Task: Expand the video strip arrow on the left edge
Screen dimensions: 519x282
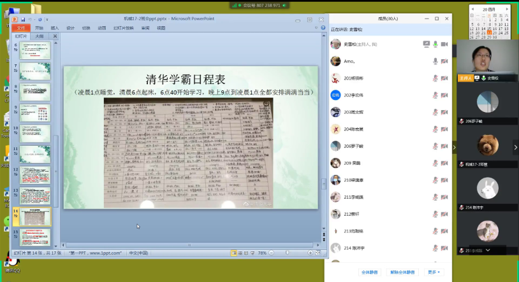Action: click(455, 147)
